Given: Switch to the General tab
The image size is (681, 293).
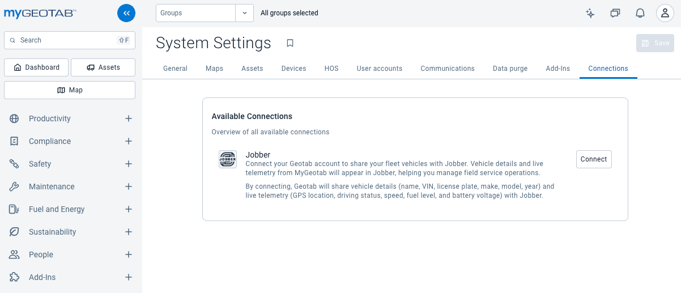Looking at the screenshot, I should [175, 69].
